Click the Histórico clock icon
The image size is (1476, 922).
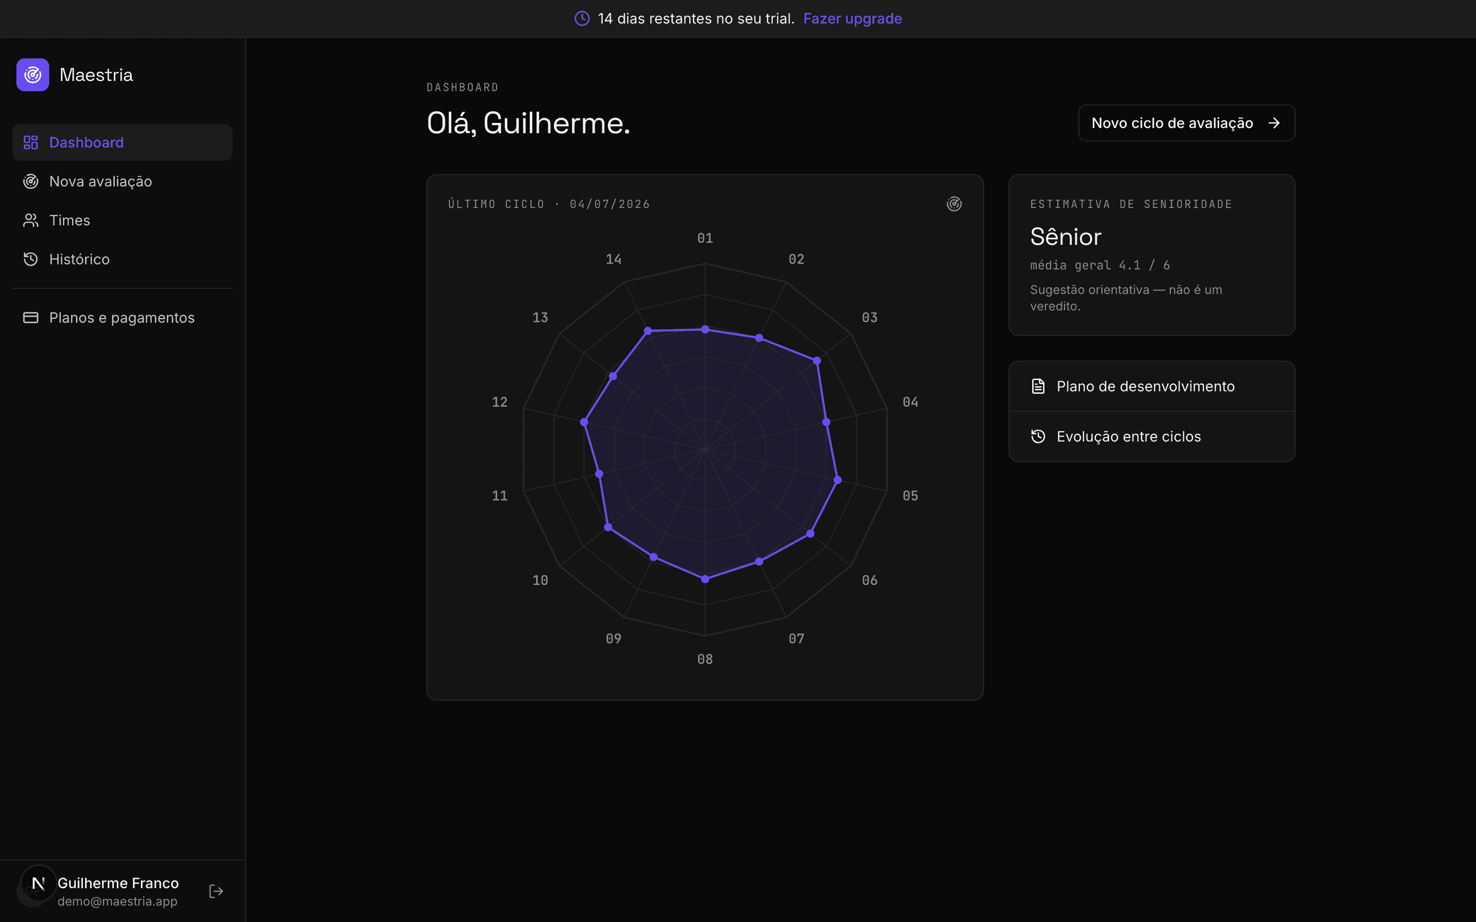pos(31,259)
